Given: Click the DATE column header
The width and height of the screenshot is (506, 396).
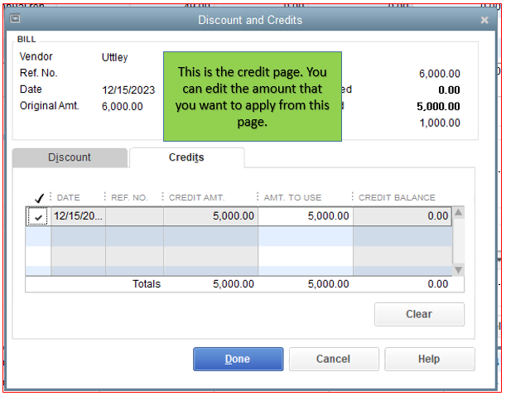Looking at the screenshot, I should (68, 197).
